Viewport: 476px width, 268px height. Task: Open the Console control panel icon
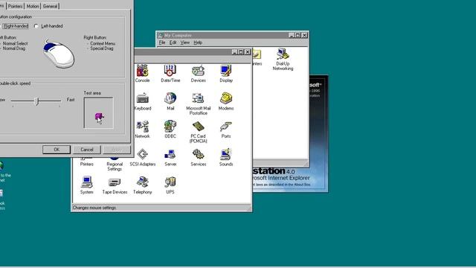point(142,74)
